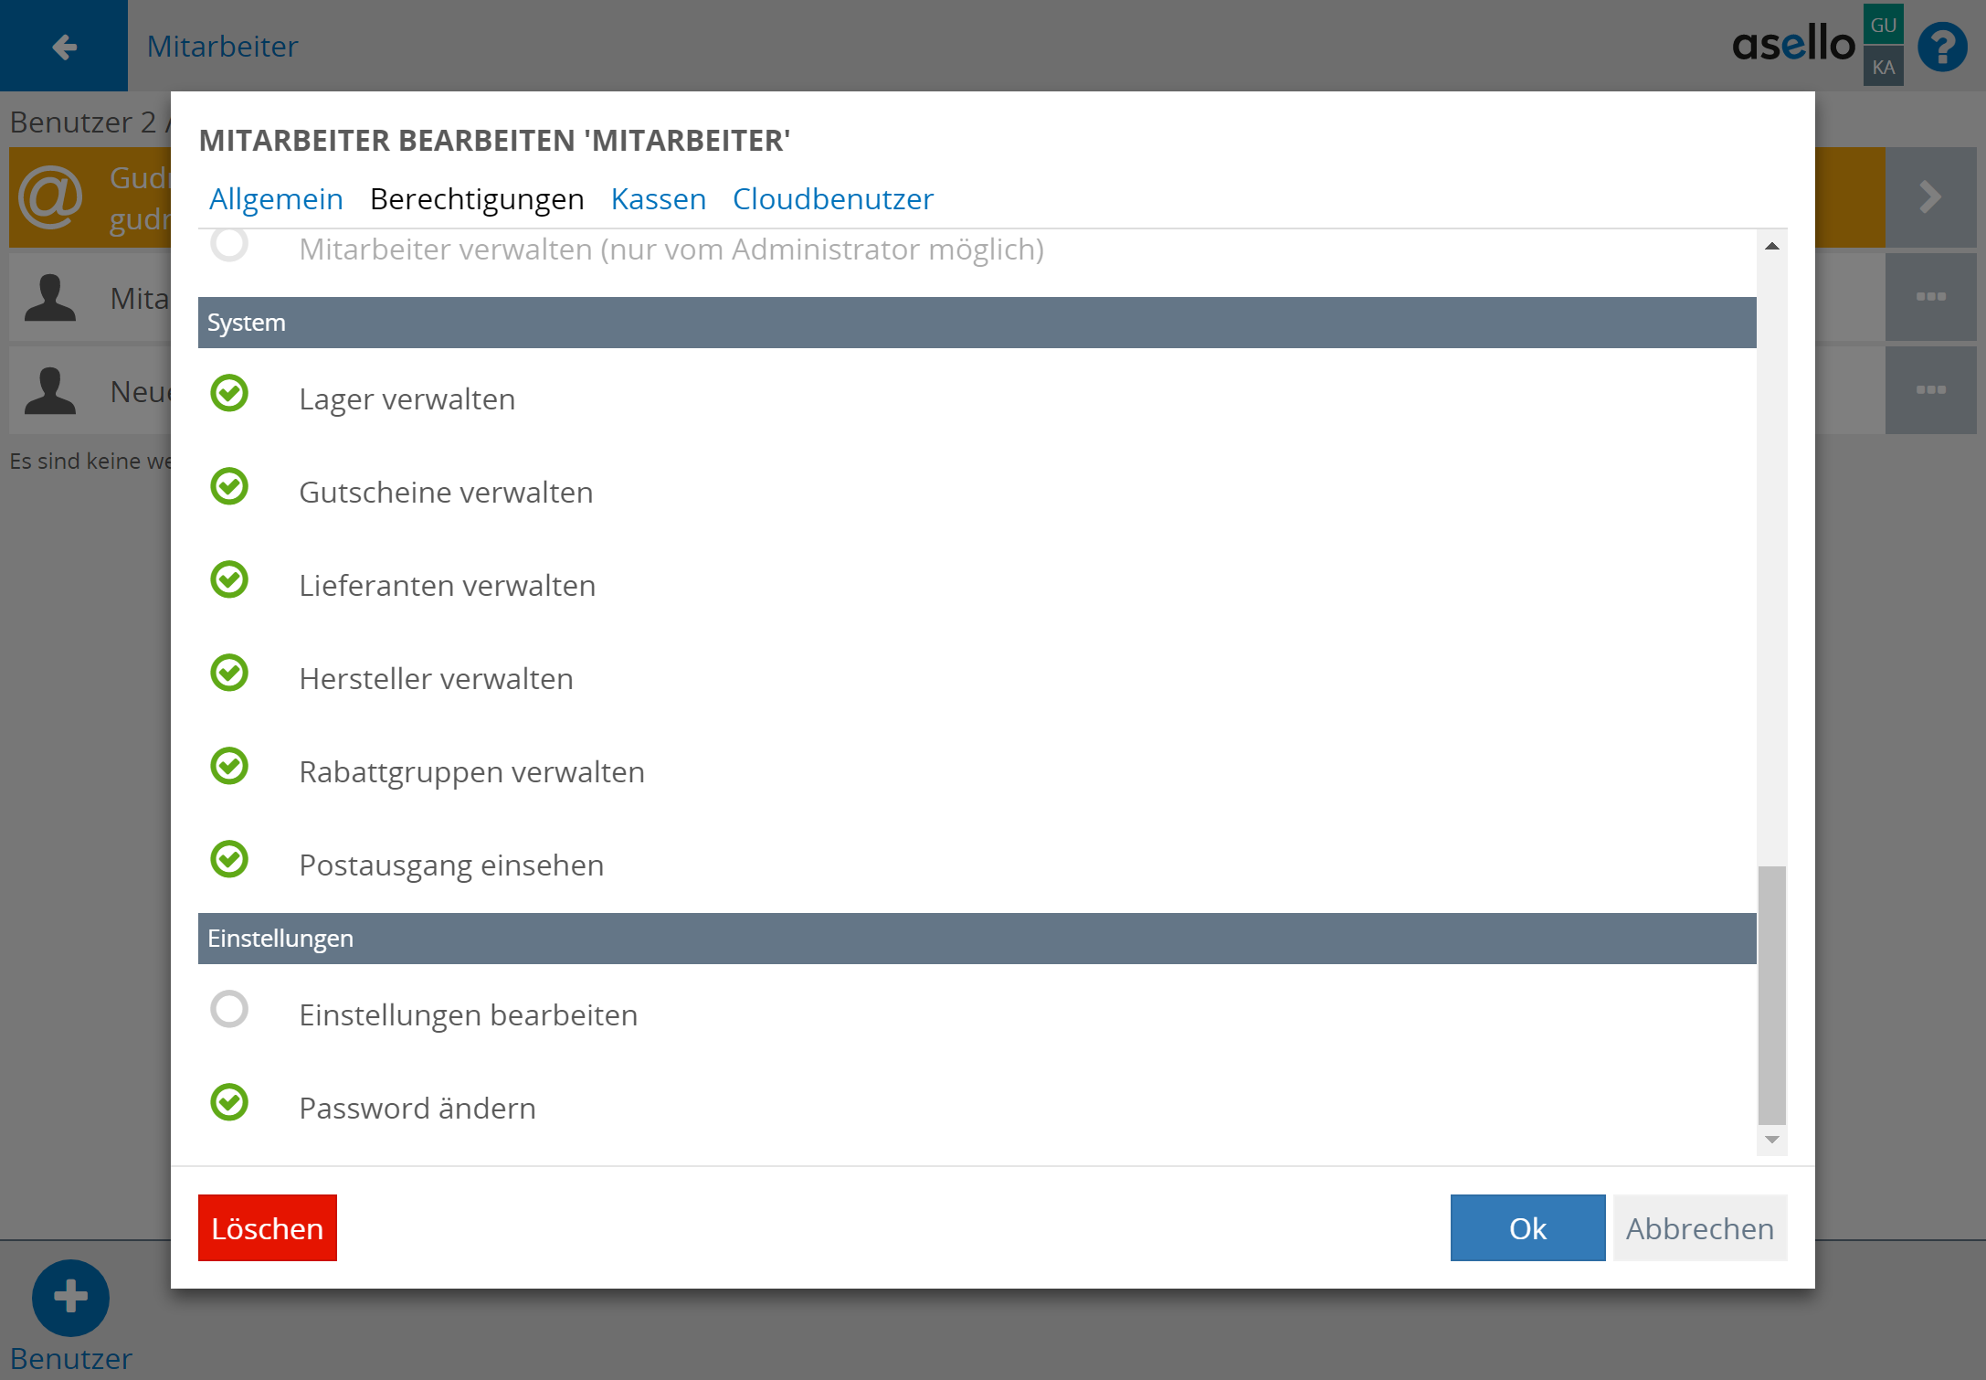
Task: Click the GU user badge
Action: coord(1883,25)
